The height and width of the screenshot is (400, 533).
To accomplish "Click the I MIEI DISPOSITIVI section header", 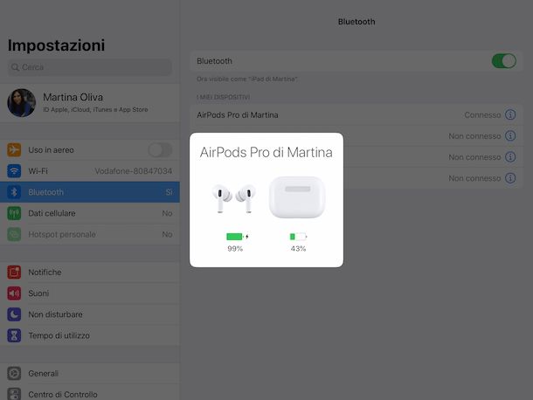I will (x=224, y=97).
